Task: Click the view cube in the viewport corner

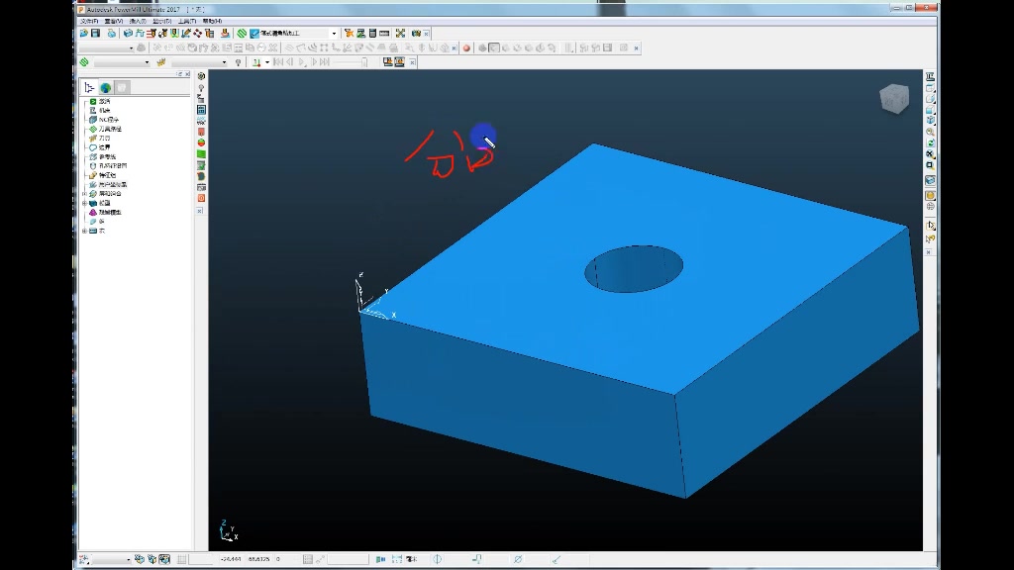Action: [894, 99]
